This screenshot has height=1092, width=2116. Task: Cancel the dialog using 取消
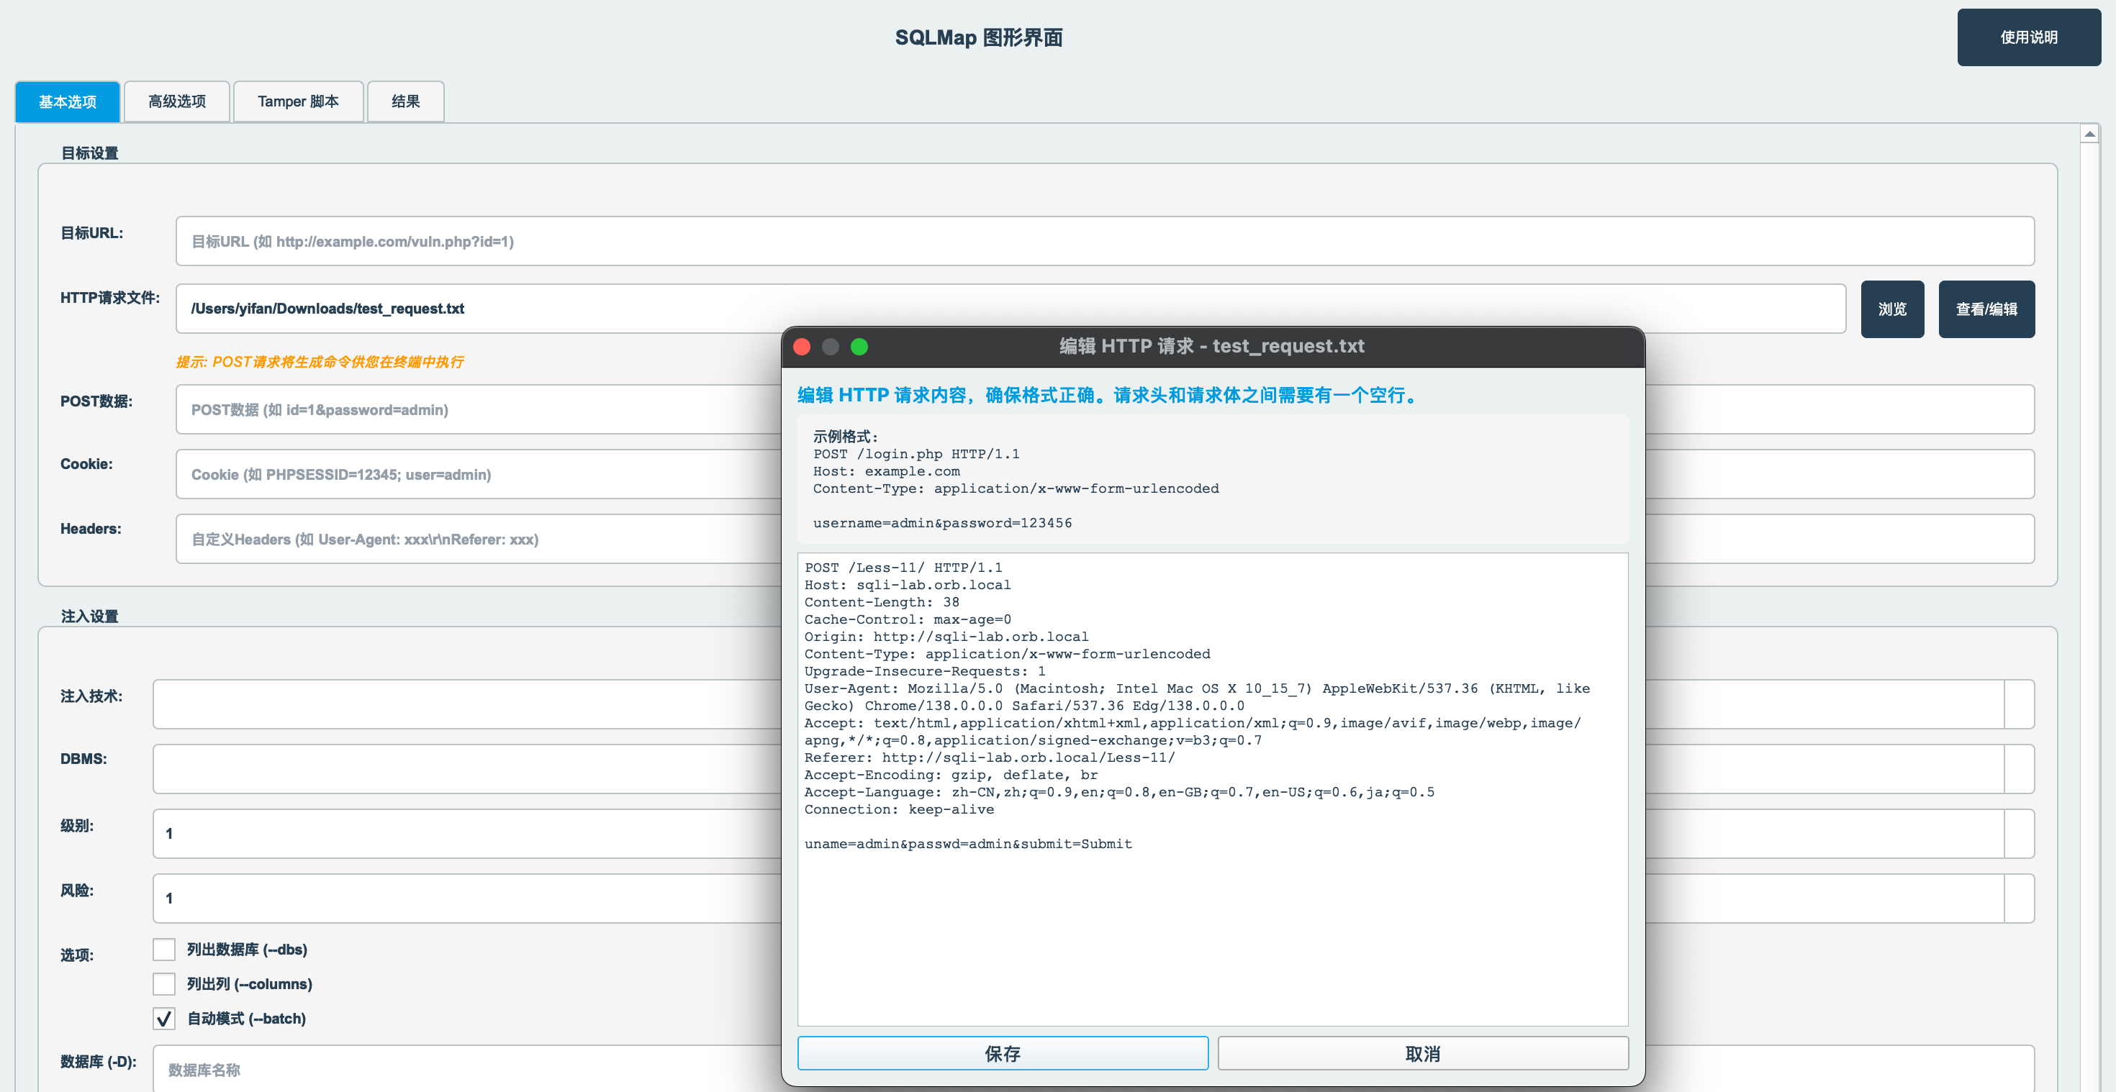point(1424,1053)
